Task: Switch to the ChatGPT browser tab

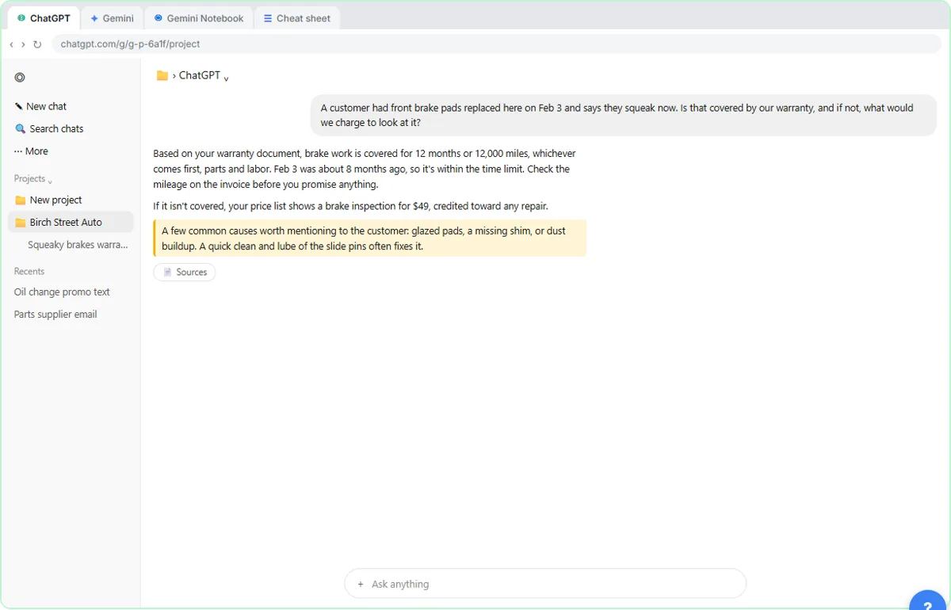Action: [44, 18]
